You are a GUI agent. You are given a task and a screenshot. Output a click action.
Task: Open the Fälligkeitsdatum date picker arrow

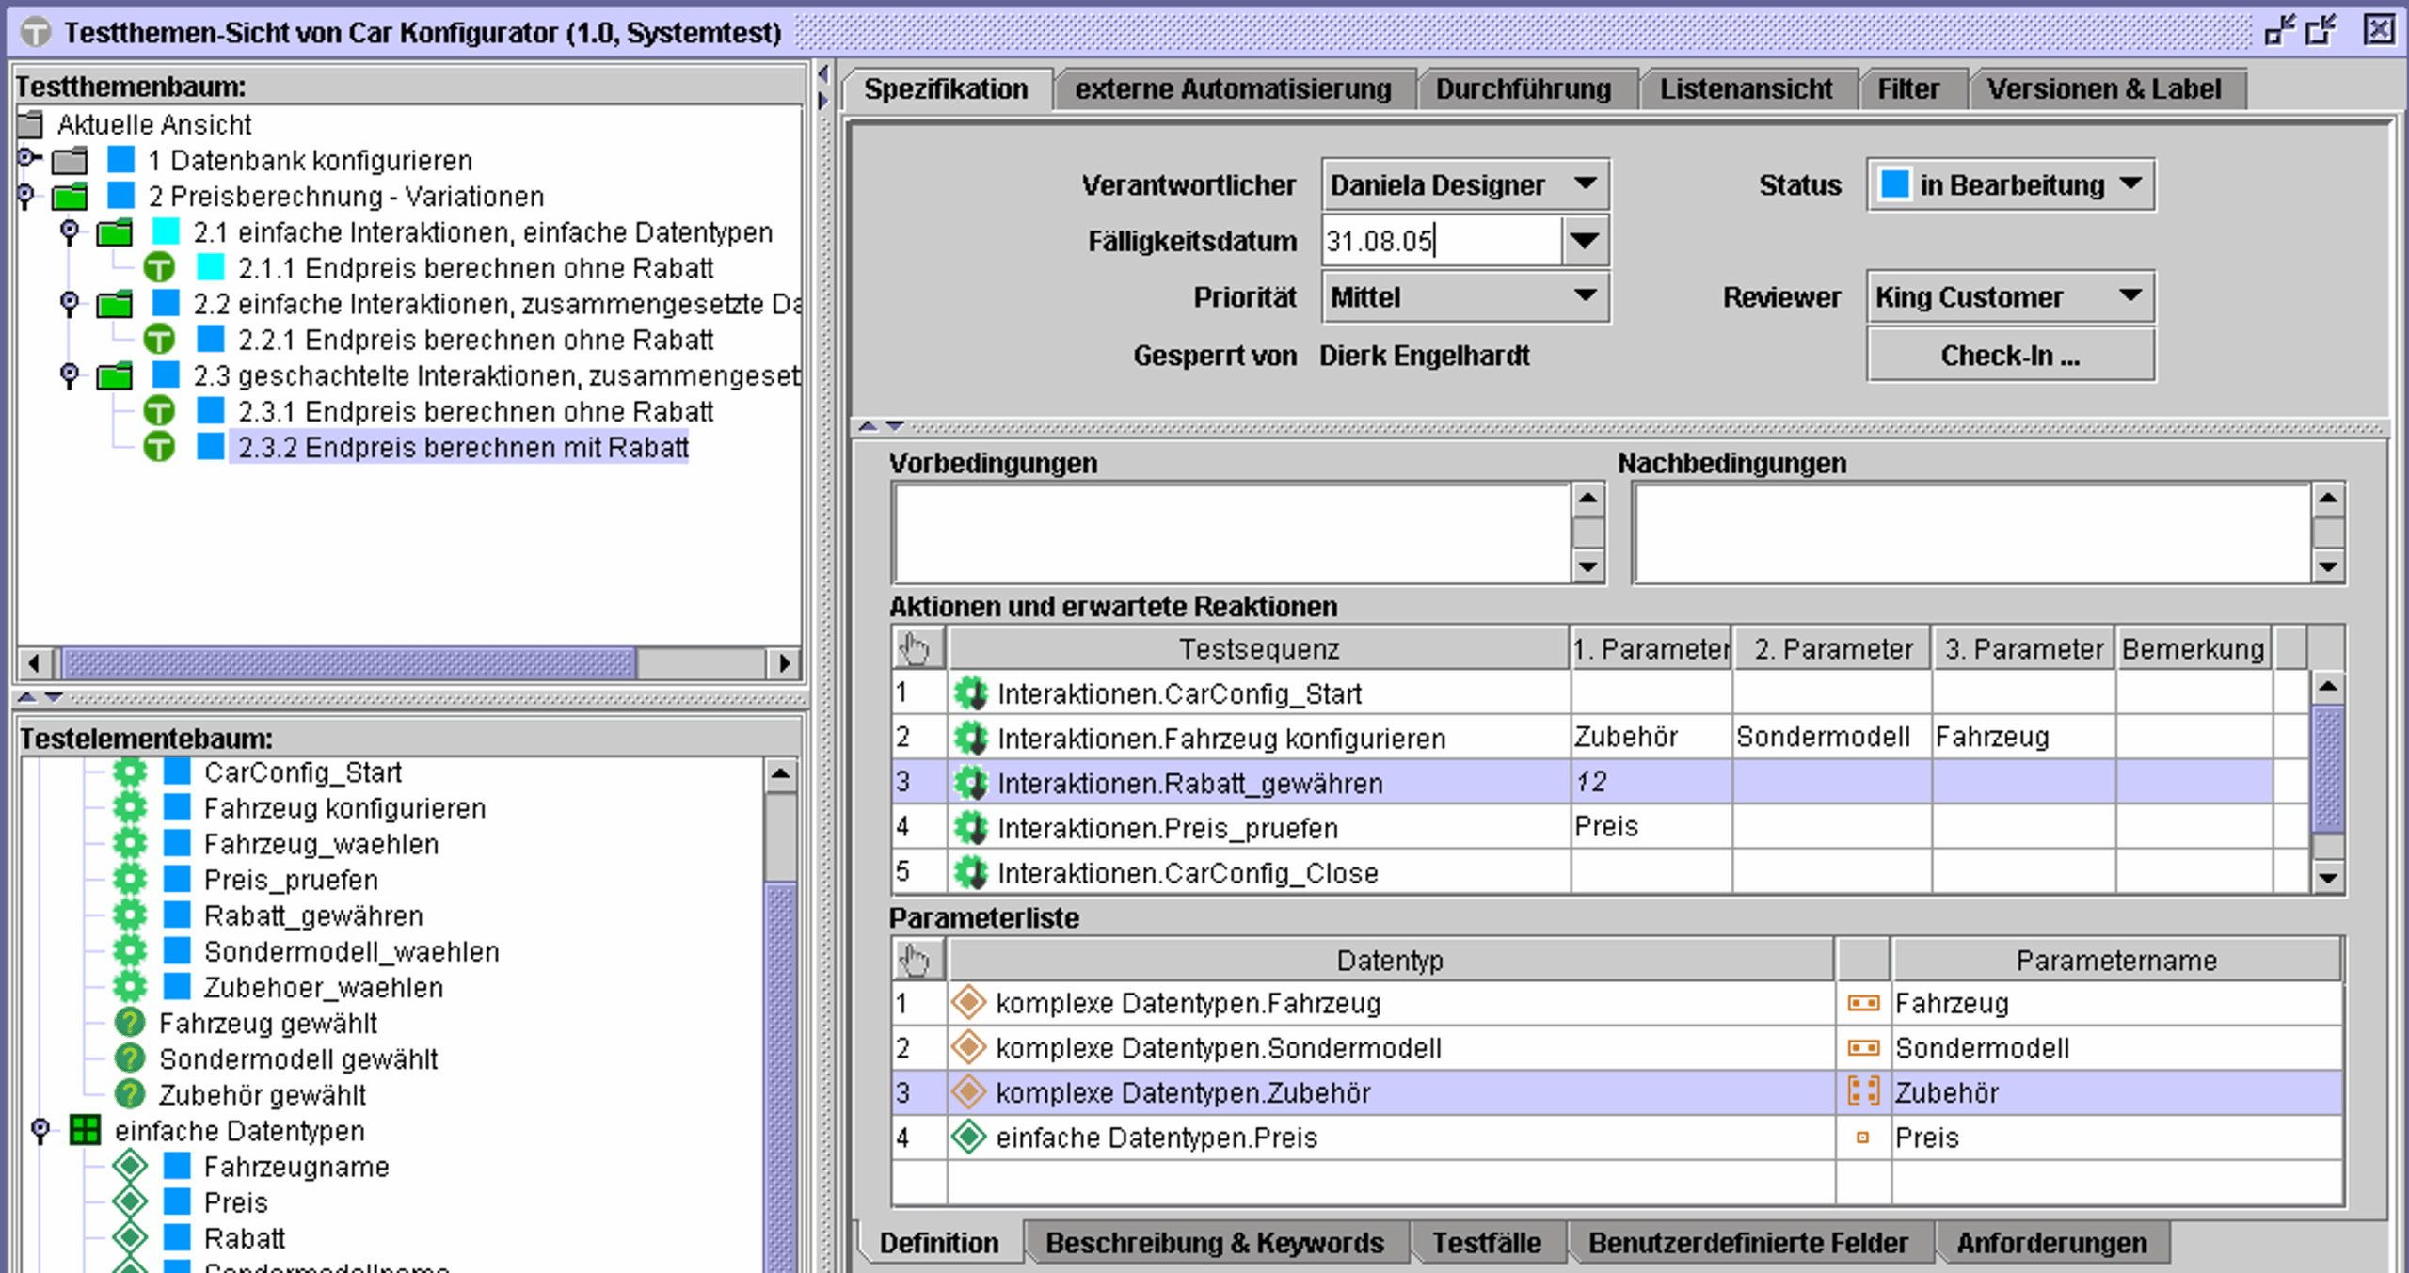pyautogui.click(x=1585, y=241)
